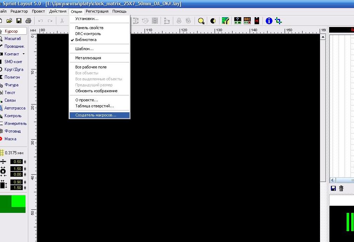Toggle Панель свойств in Опции menu
354x242 pixels.
89,28
